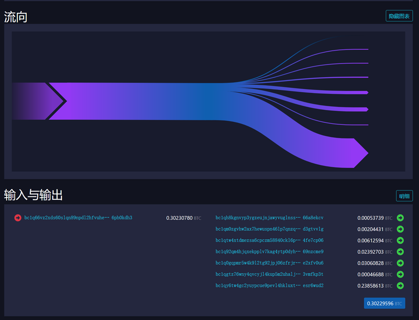Click green arrow next to 0.23858613 BTC output
Viewport: 419px width, 320px height.
400,286
